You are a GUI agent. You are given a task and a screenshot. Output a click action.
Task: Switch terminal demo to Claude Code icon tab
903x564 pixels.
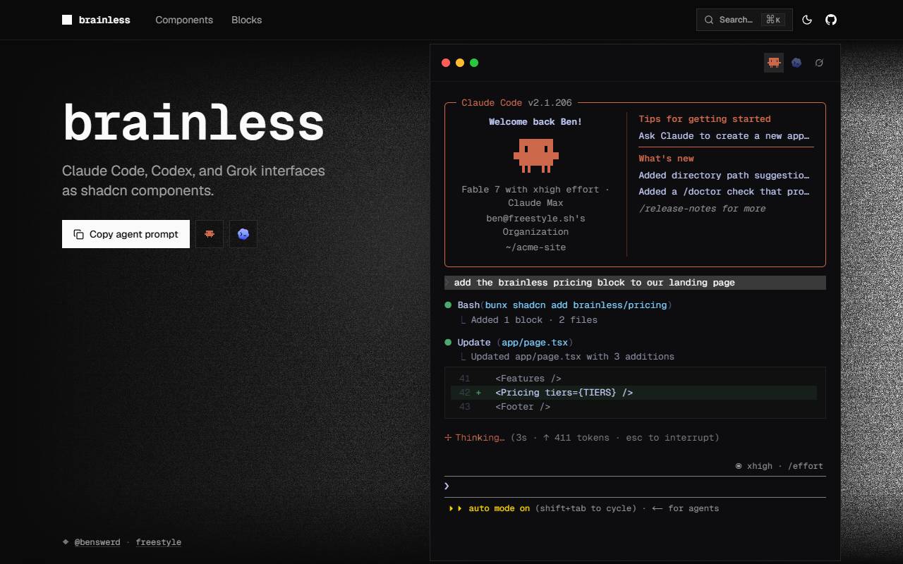(x=774, y=63)
